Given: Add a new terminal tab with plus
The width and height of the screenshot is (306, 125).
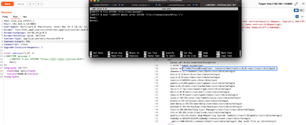Looking at the screenshot, I should point(240,5).
